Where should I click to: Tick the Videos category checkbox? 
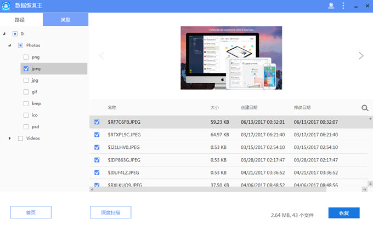tap(21, 138)
